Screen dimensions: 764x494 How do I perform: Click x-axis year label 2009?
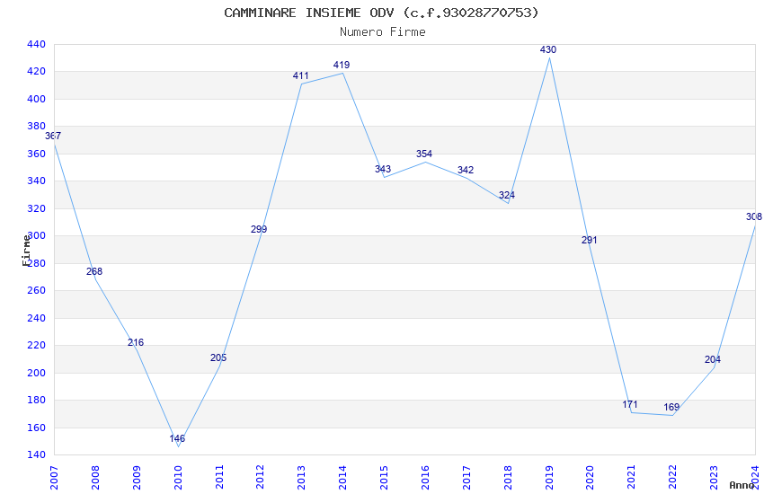click(x=137, y=478)
